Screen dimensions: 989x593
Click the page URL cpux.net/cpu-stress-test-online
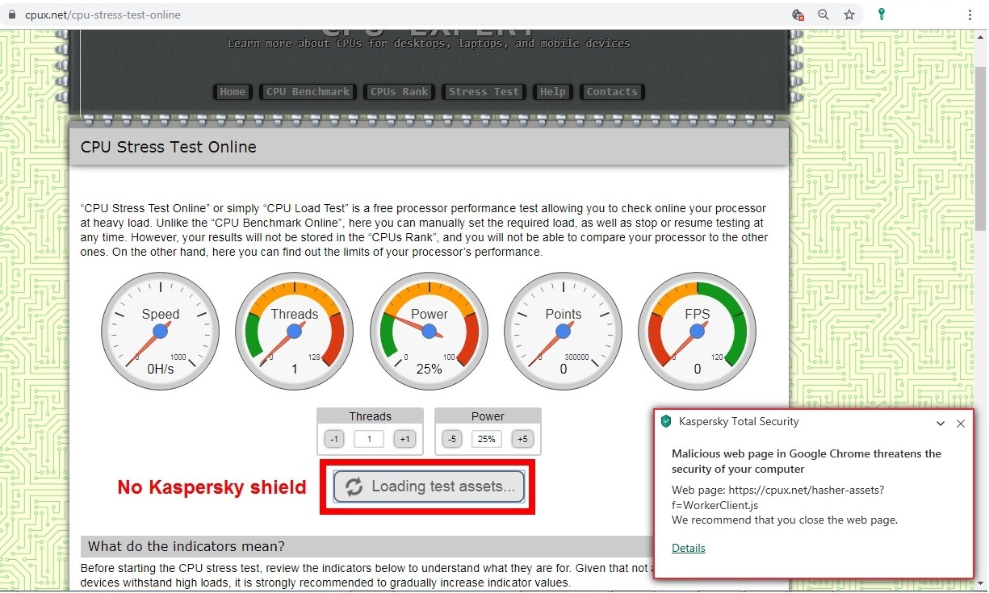[103, 15]
